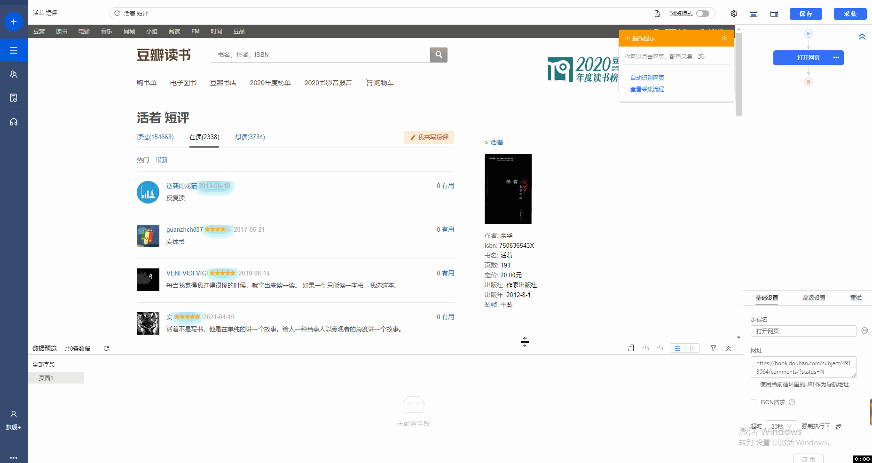Click the import download-arrow icon in data preview

click(646, 348)
